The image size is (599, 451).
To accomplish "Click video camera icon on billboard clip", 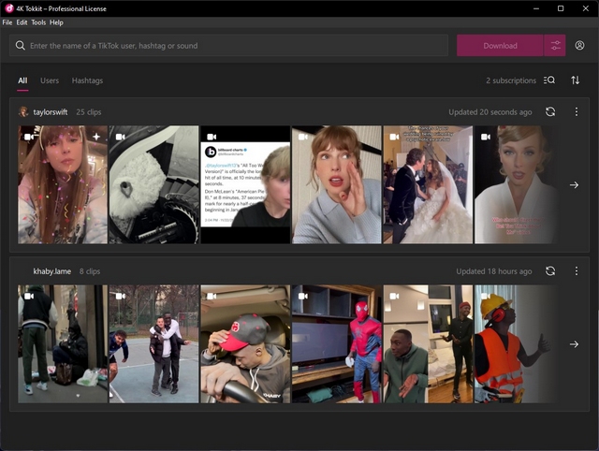I will point(212,137).
